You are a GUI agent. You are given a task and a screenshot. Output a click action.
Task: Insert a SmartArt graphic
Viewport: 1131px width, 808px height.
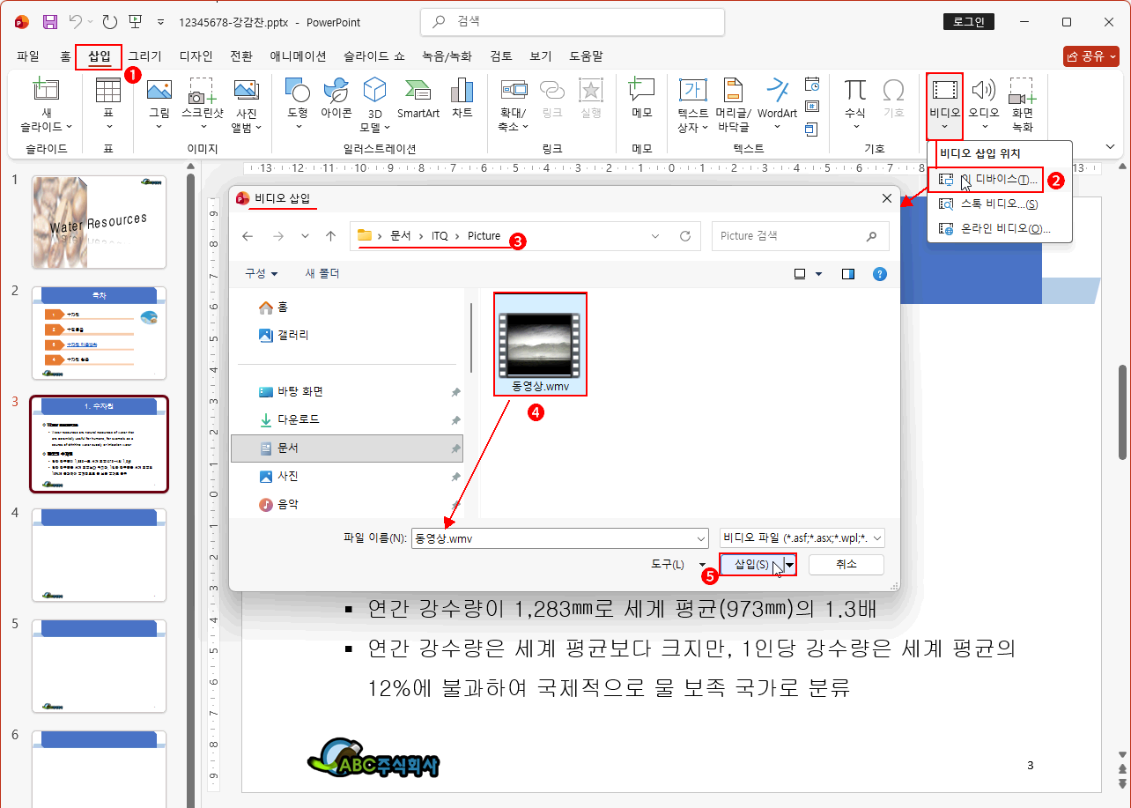[x=418, y=100]
